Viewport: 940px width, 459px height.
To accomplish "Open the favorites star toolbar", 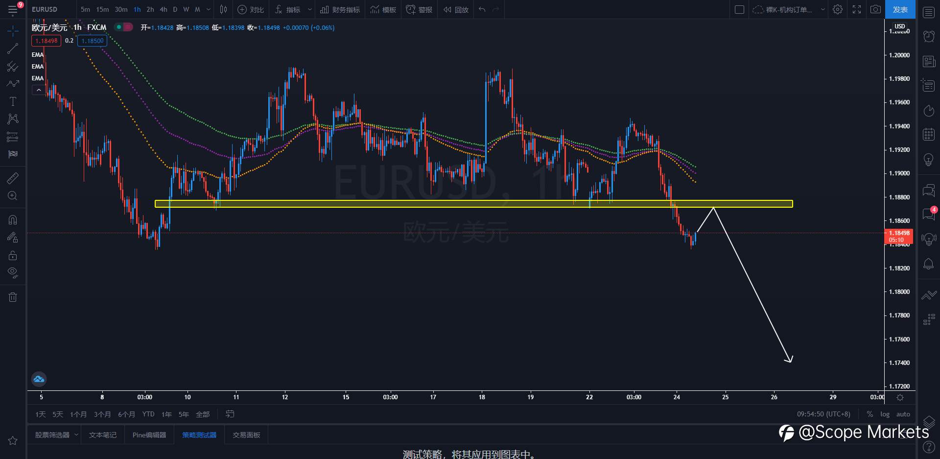I will (x=13, y=441).
